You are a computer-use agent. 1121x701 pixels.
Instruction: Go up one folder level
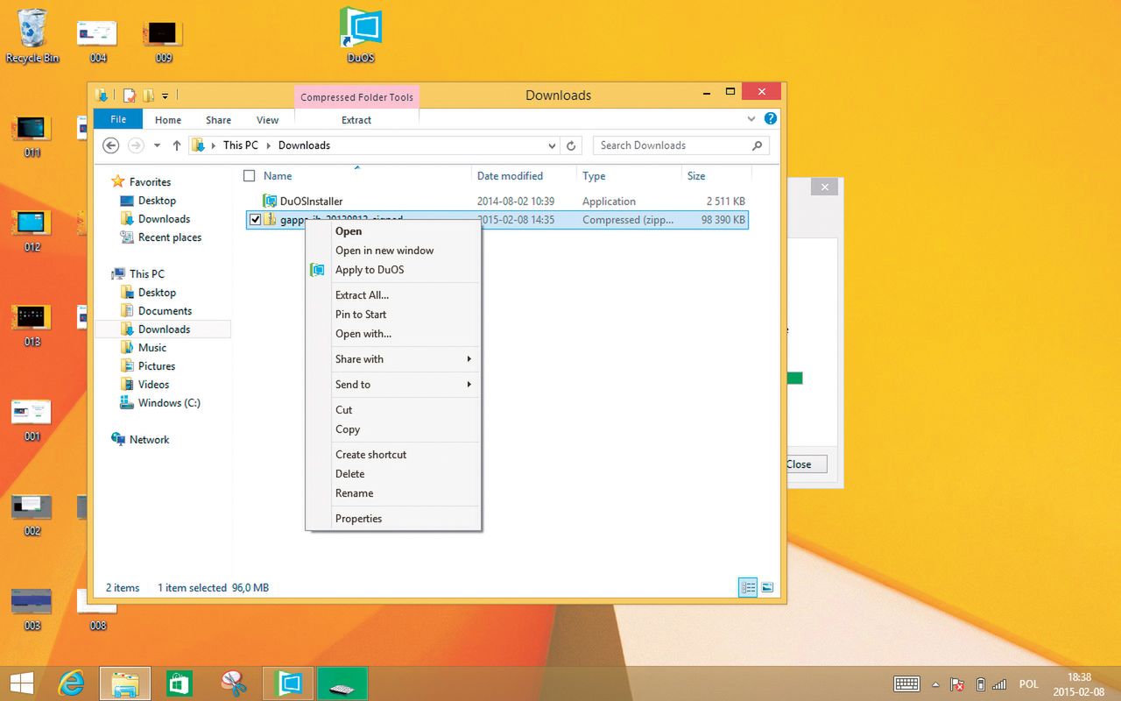[176, 145]
